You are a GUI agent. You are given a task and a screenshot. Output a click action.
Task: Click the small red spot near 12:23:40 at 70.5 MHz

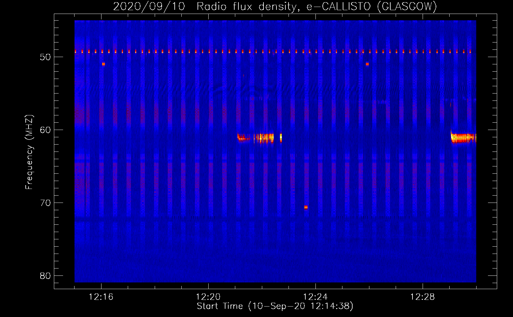[306, 207]
